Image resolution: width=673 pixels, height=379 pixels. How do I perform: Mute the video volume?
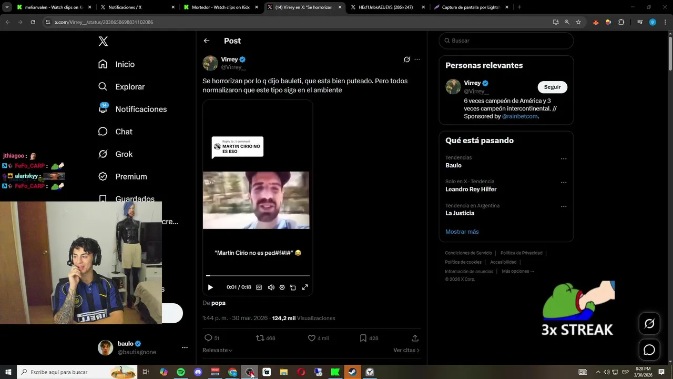271,287
